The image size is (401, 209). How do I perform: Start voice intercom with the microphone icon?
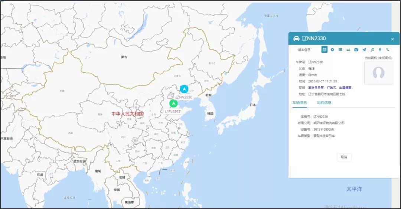(380, 49)
